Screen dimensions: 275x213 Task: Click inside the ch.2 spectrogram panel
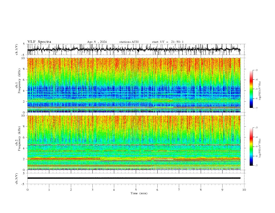(134, 143)
